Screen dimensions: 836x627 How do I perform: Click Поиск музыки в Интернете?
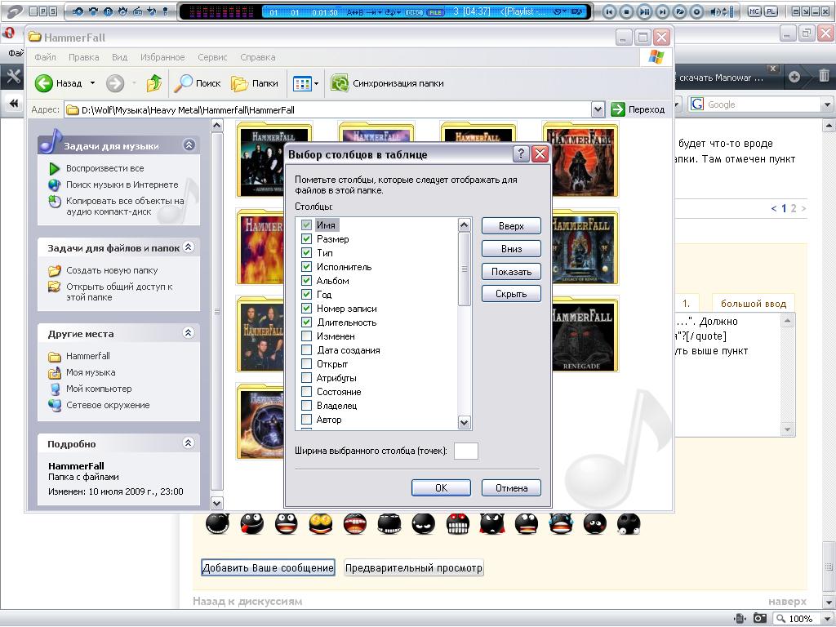point(113,185)
